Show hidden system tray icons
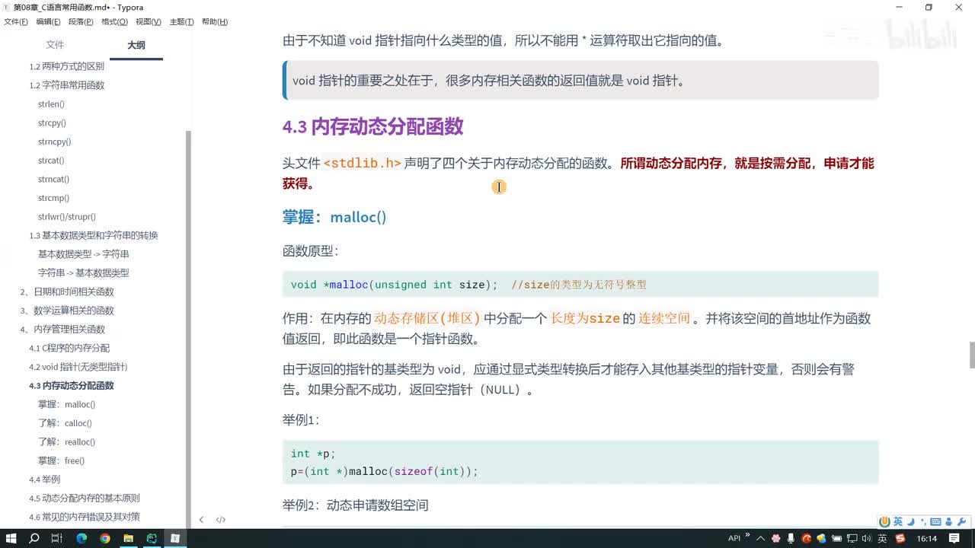This screenshot has width=975, height=548. [760, 538]
